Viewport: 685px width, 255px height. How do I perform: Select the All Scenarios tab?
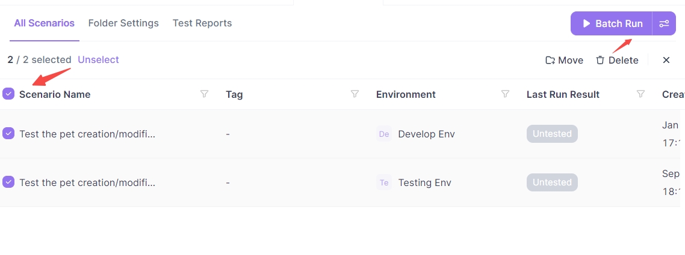pyautogui.click(x=45, y=23)
